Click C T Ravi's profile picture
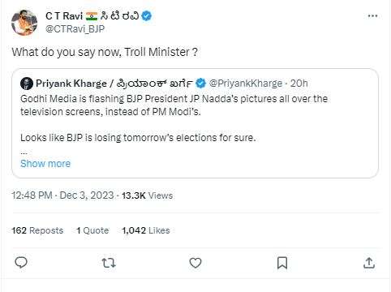This screenshot has width=391, height=292. point(24,23)
